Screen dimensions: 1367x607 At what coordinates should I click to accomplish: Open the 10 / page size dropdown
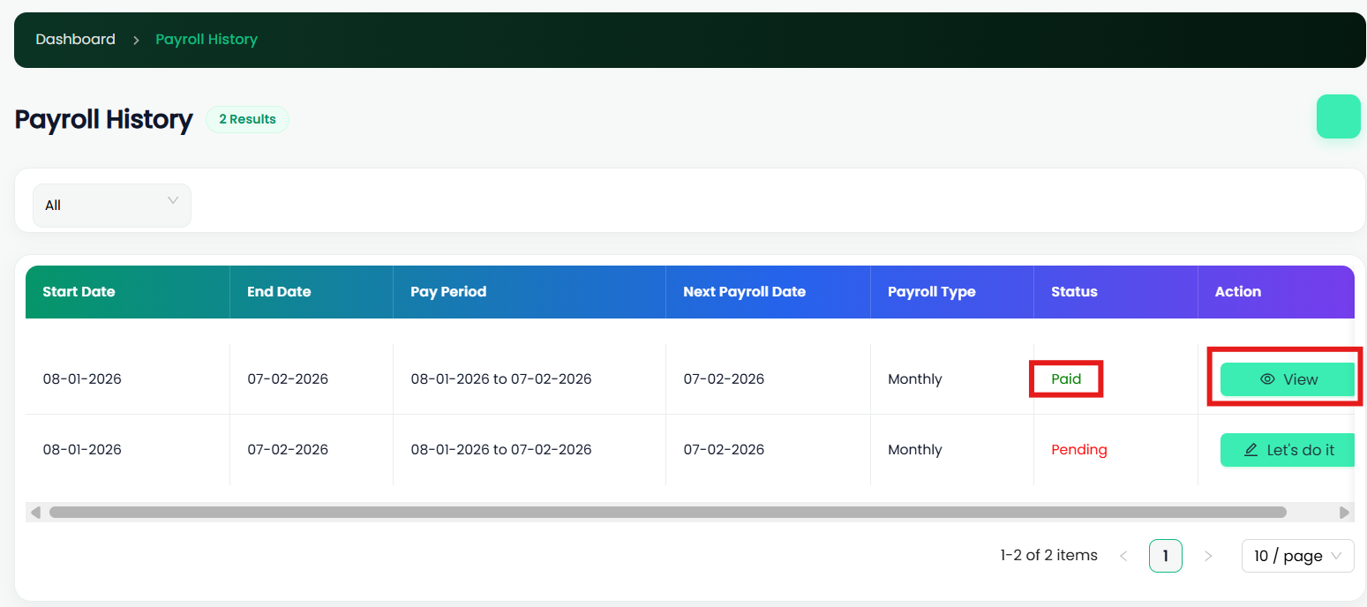(x=1298, y=556)
